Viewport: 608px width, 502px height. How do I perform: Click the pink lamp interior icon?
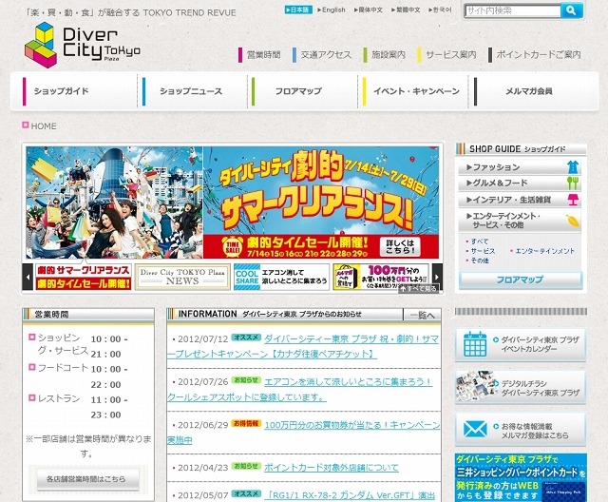(x=573, y=200)
